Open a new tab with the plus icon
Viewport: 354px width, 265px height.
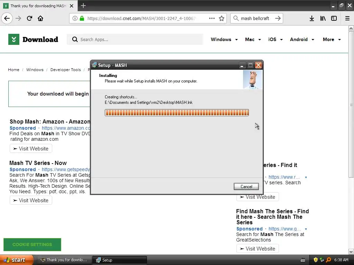(x=83, y=6)
